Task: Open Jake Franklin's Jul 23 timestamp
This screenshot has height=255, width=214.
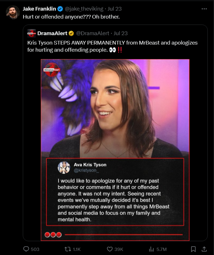Action: pos(114,9)
